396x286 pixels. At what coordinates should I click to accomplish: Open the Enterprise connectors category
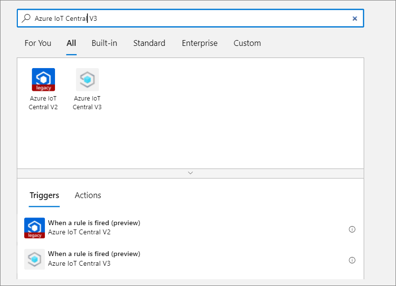tap(199, 43)
